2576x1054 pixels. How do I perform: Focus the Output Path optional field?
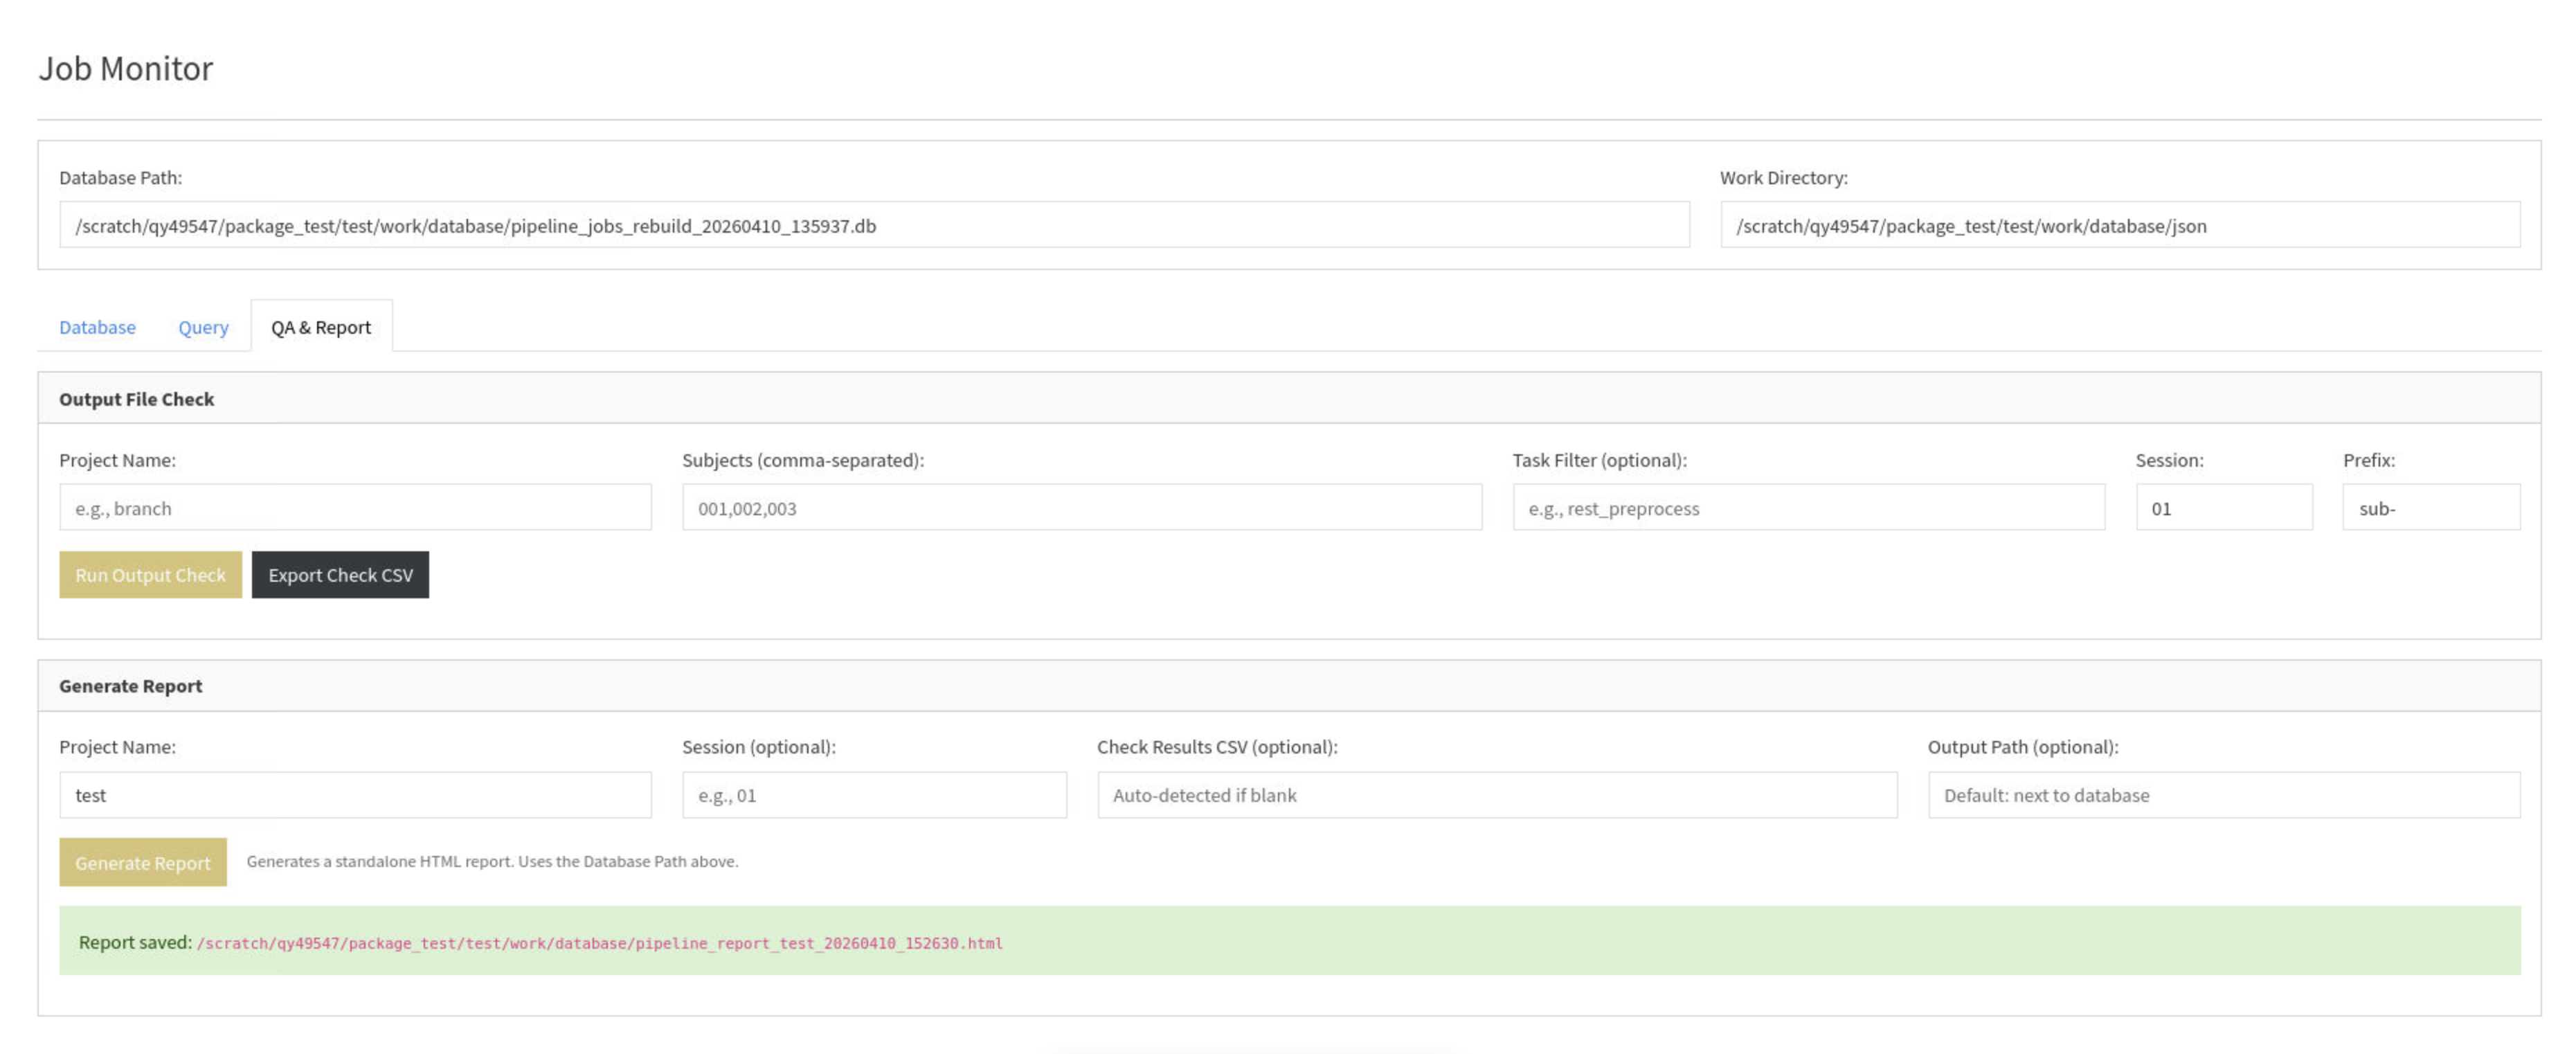(x=2224, y=795)
